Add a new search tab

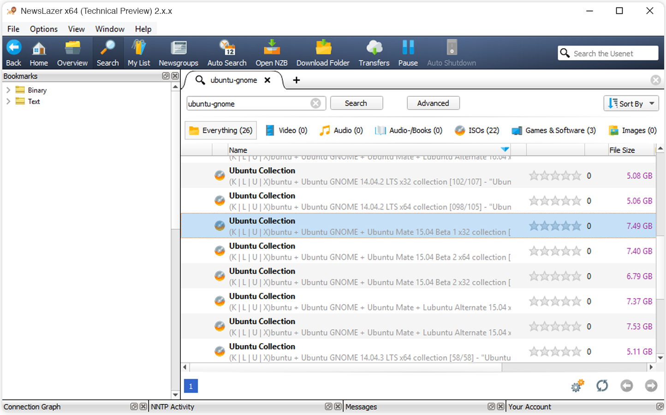(x=297, y=80)
